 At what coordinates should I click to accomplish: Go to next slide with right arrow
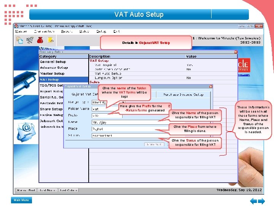point(261,201)
